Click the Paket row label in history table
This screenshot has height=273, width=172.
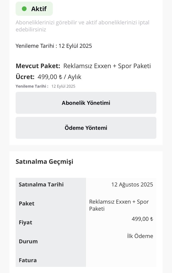(27, 203)
